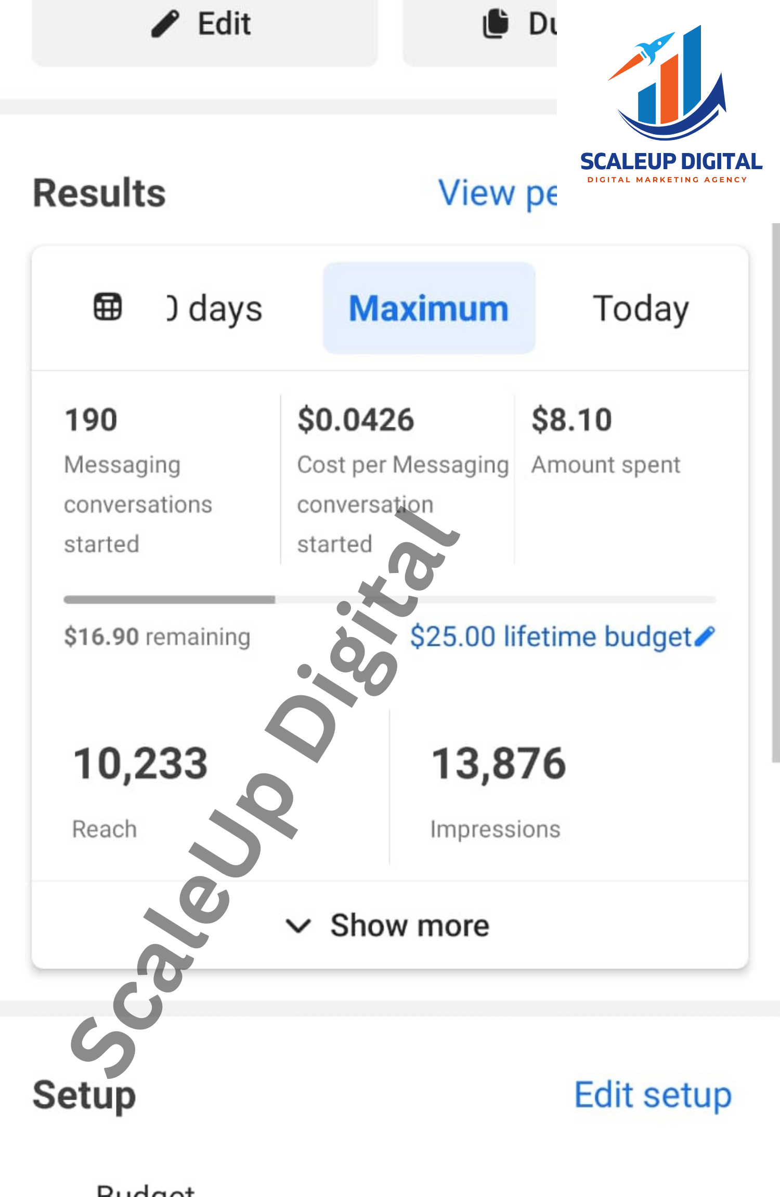Open the View performance link

(x=497, y=193)
